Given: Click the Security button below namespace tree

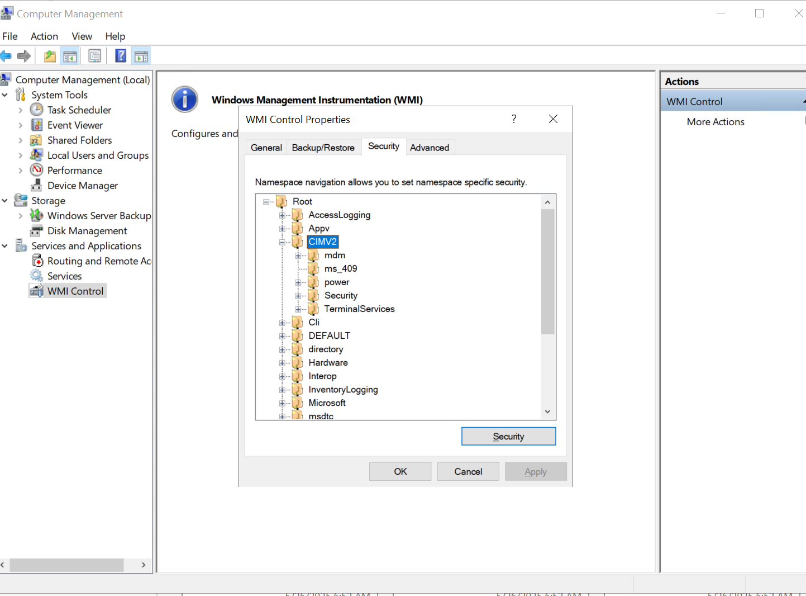Looking at the screenshot, I should (x=509, y=437).
